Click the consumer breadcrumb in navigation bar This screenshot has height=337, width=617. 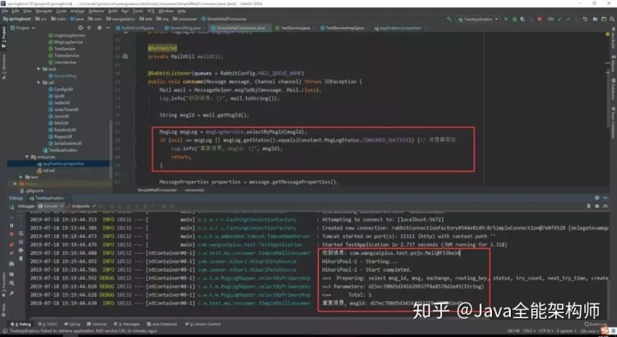[x=184, y=19]
